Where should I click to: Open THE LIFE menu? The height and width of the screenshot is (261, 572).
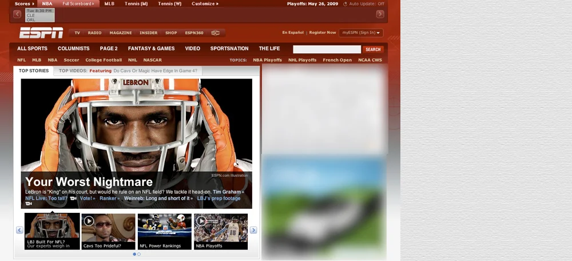coord(269,49)
